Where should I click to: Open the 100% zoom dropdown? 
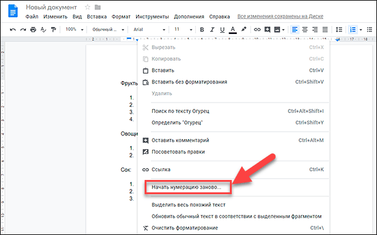pos(74,29)
